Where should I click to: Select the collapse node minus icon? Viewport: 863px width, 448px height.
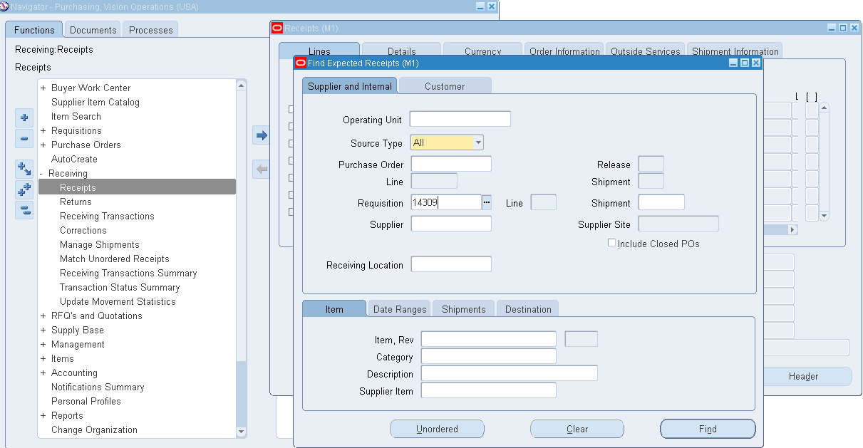[24, 138]
